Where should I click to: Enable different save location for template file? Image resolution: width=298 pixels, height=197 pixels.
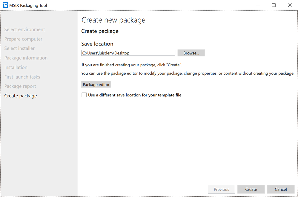coord(84,95)
